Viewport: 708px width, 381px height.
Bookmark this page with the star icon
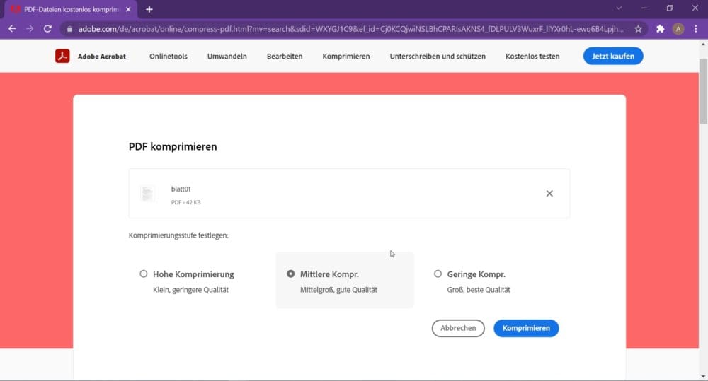[x=638, y=29]
